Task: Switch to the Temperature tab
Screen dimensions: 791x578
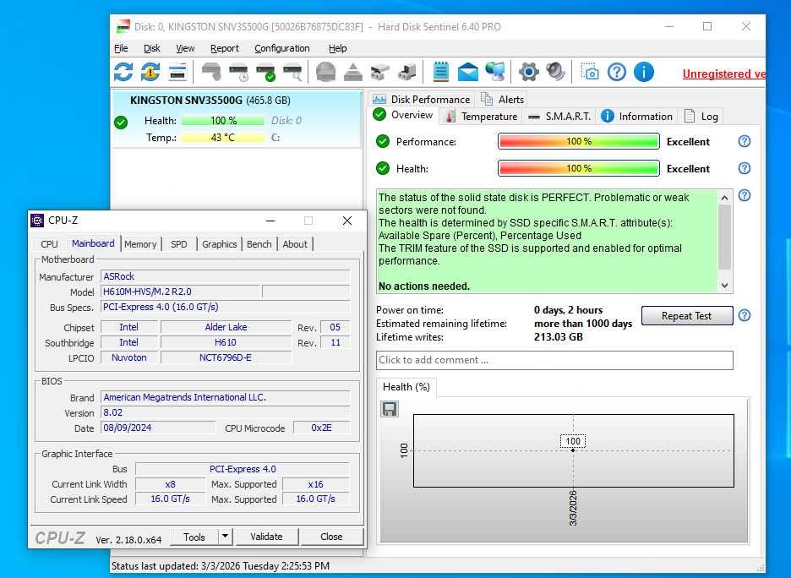Action: point(482,117)
